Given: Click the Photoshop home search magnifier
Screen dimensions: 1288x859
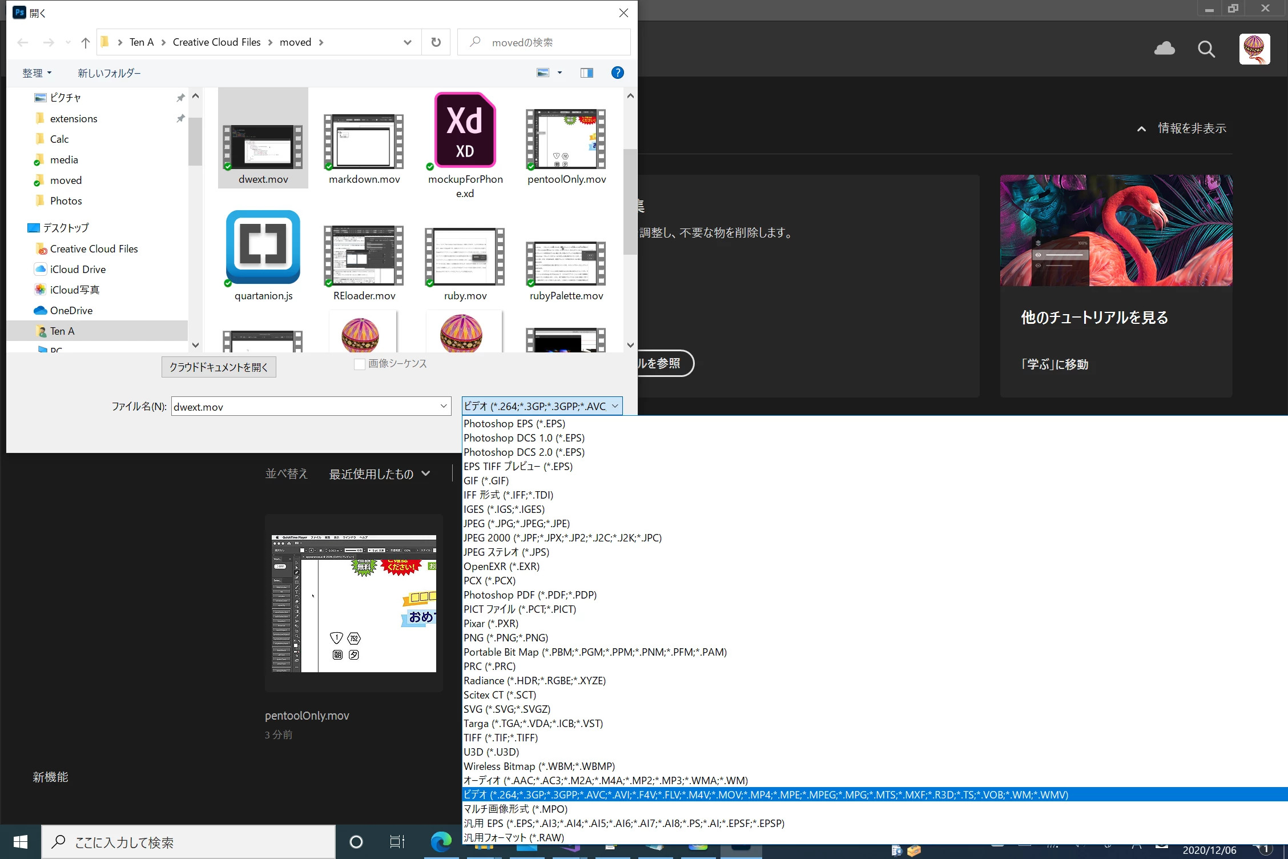Looking at the screenshot, I should pos(1206,49).
